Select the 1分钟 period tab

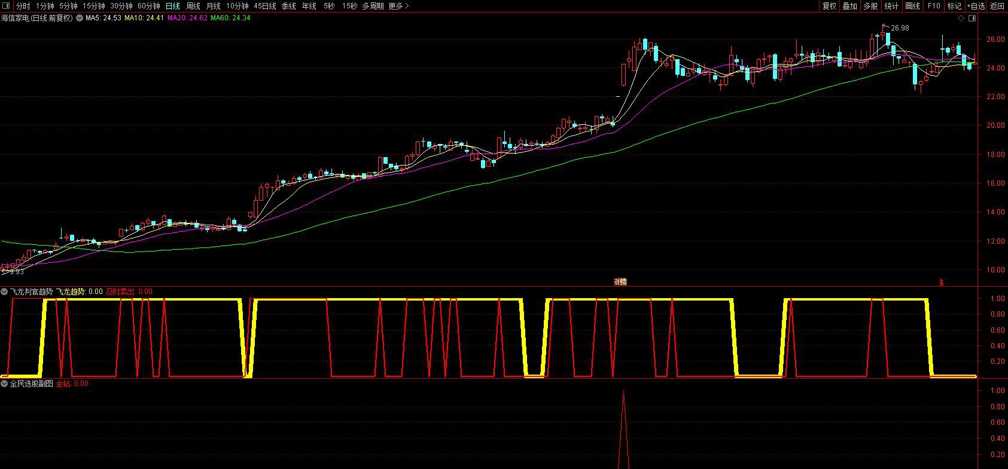pyautogui.click(x=45, y=6)
